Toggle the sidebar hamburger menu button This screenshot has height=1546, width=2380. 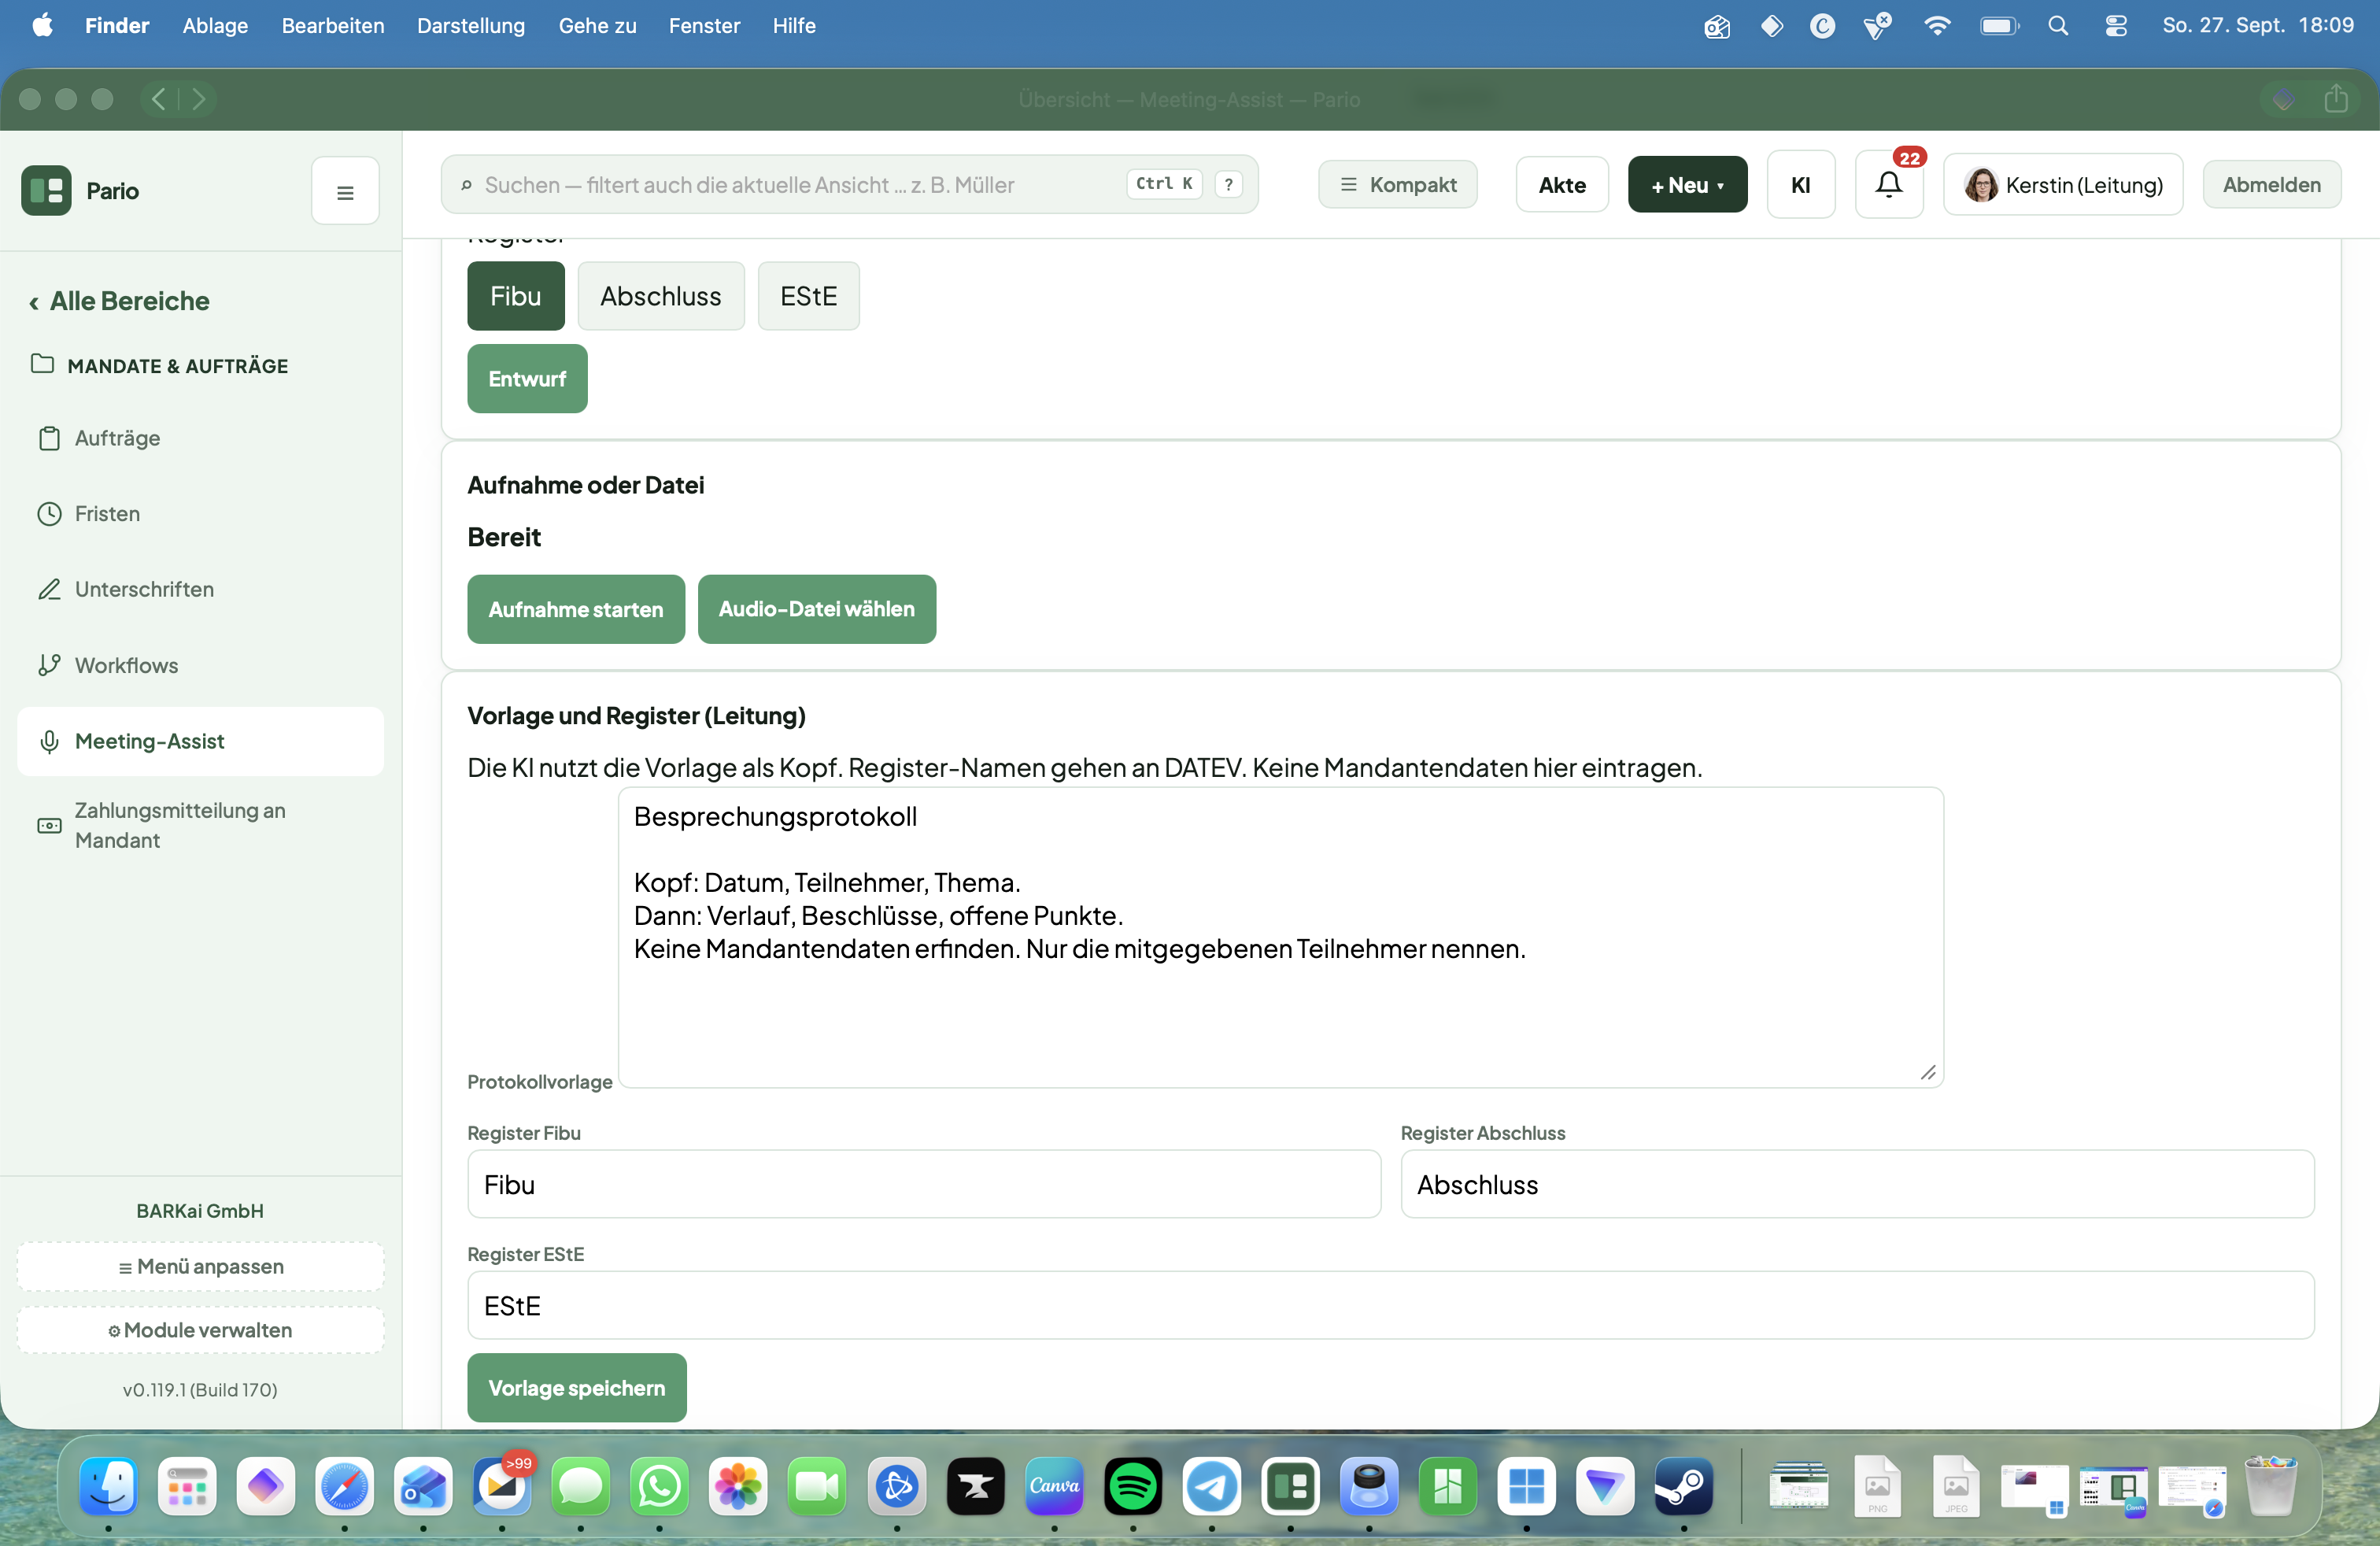tap(345, 191)
